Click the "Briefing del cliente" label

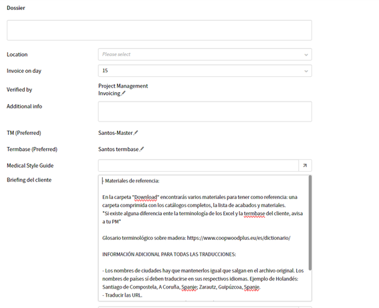pyautogui.click(x=29, y=180)
